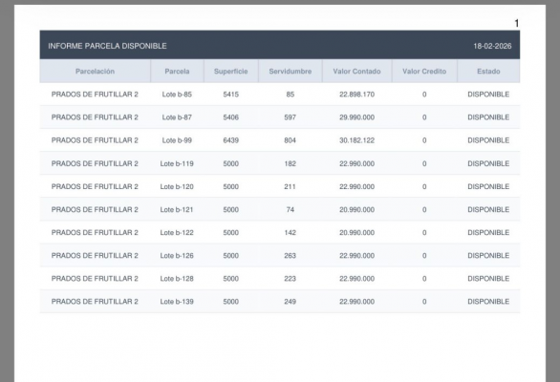The image size is (560, 382).
Task: Click the report date 18-02-2026
Action: (x=492, y=46)
